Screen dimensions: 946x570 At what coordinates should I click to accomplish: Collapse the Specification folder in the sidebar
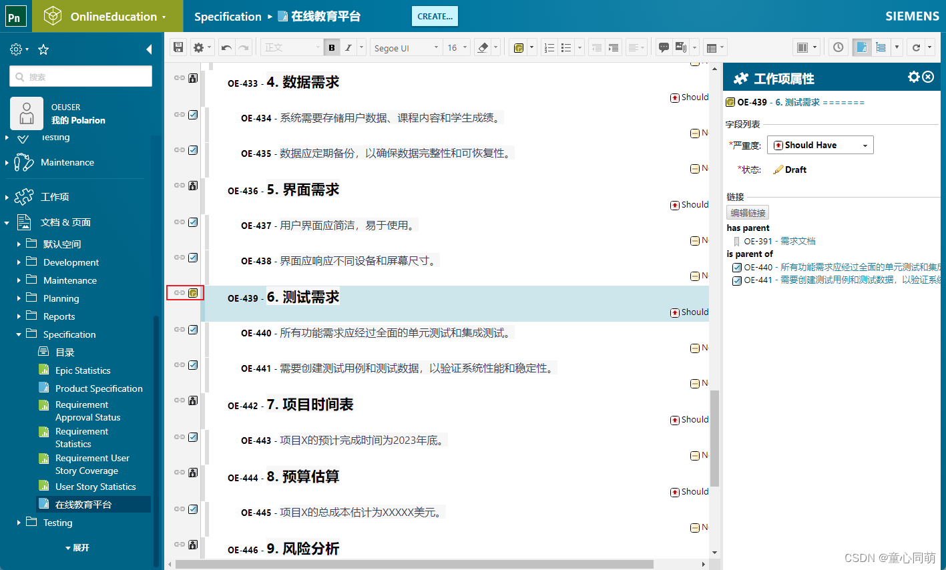point(19,334)
